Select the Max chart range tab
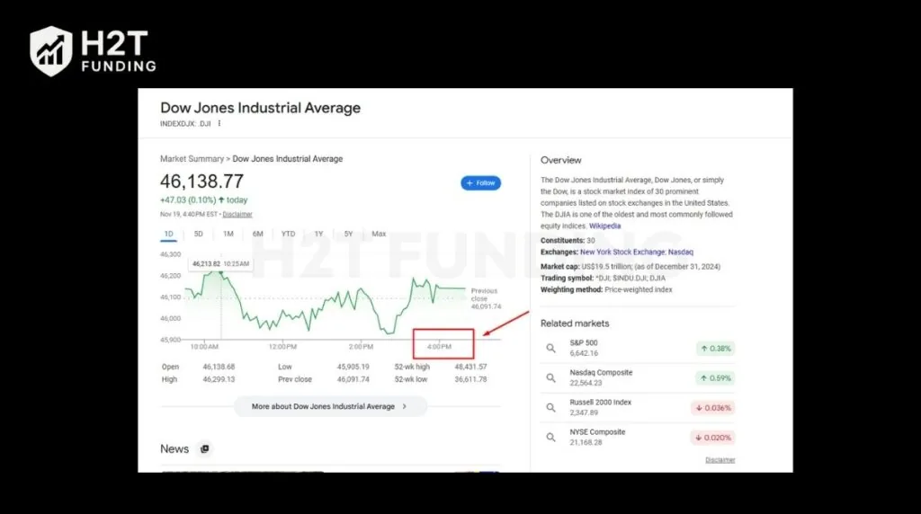 379,235
